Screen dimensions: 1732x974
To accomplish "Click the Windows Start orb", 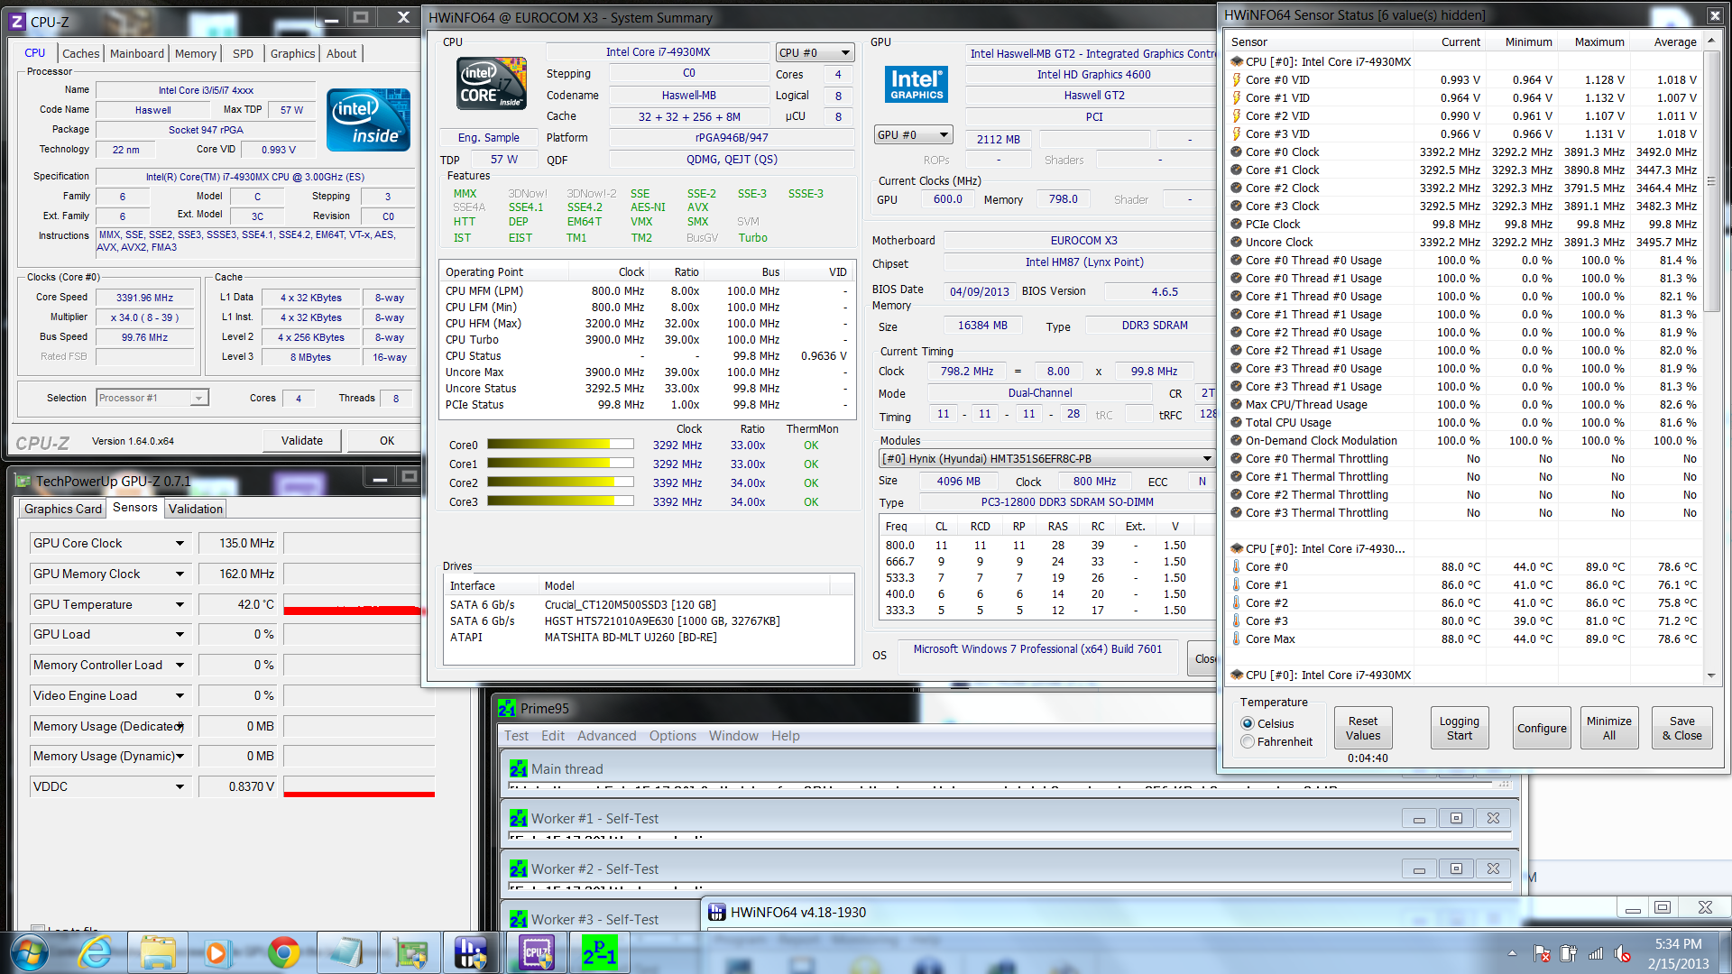I will (x=29, y=952).
